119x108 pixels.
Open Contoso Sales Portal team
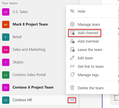click(x=29, y=75)
